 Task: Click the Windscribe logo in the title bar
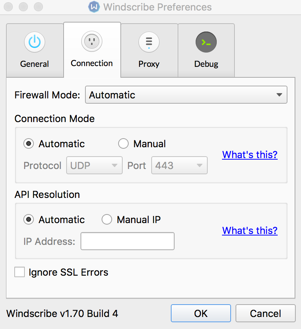(x=94, y=7)
